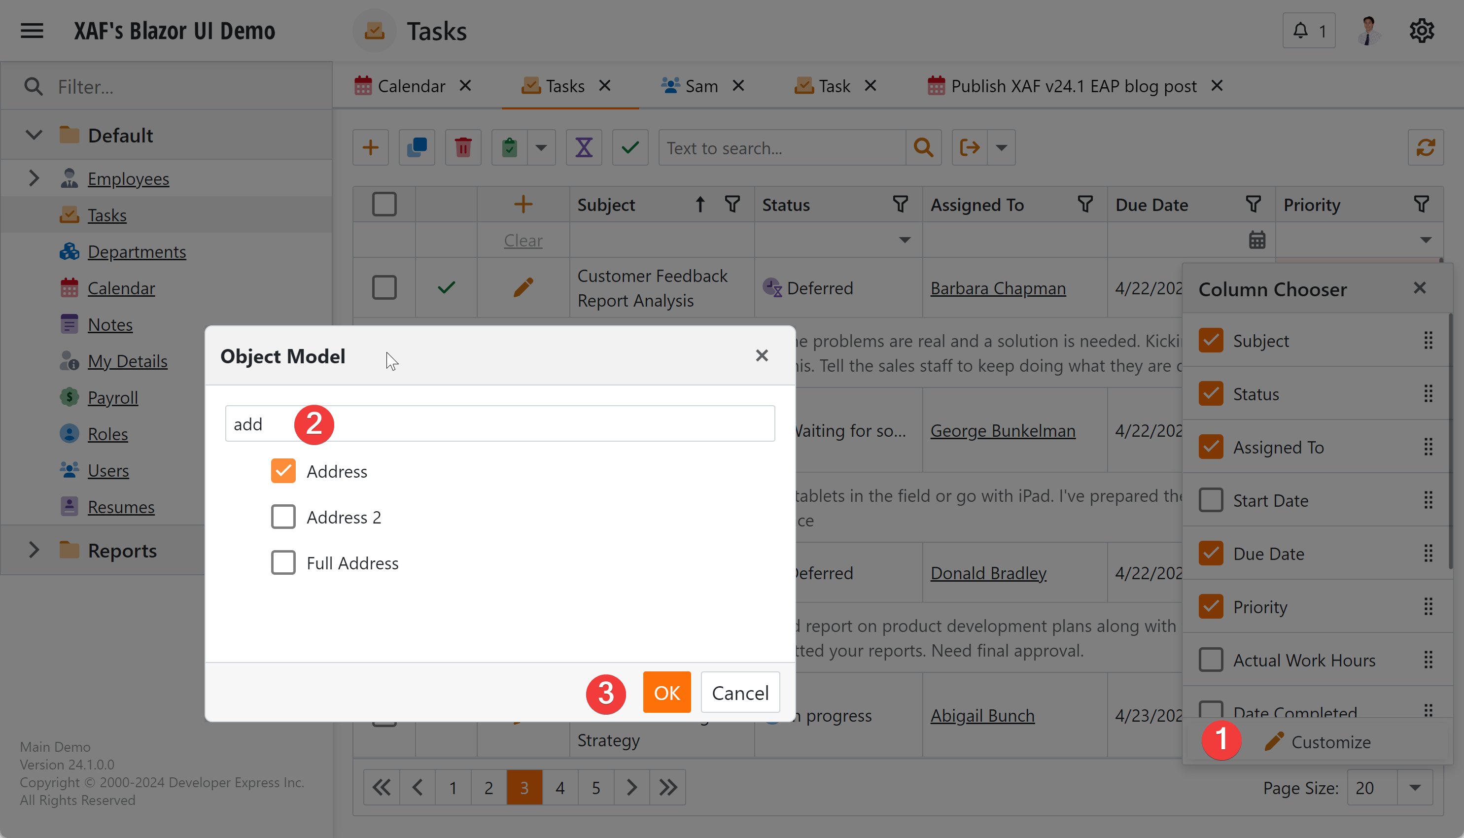Open the notifications bell
The width and height of the screenshot is (1464, 838).
[x=1308, y=31]
